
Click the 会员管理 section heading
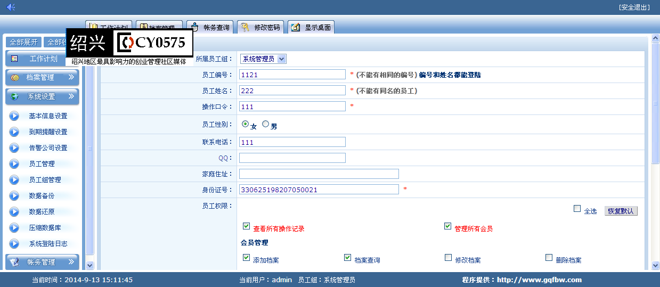point(254,243)
